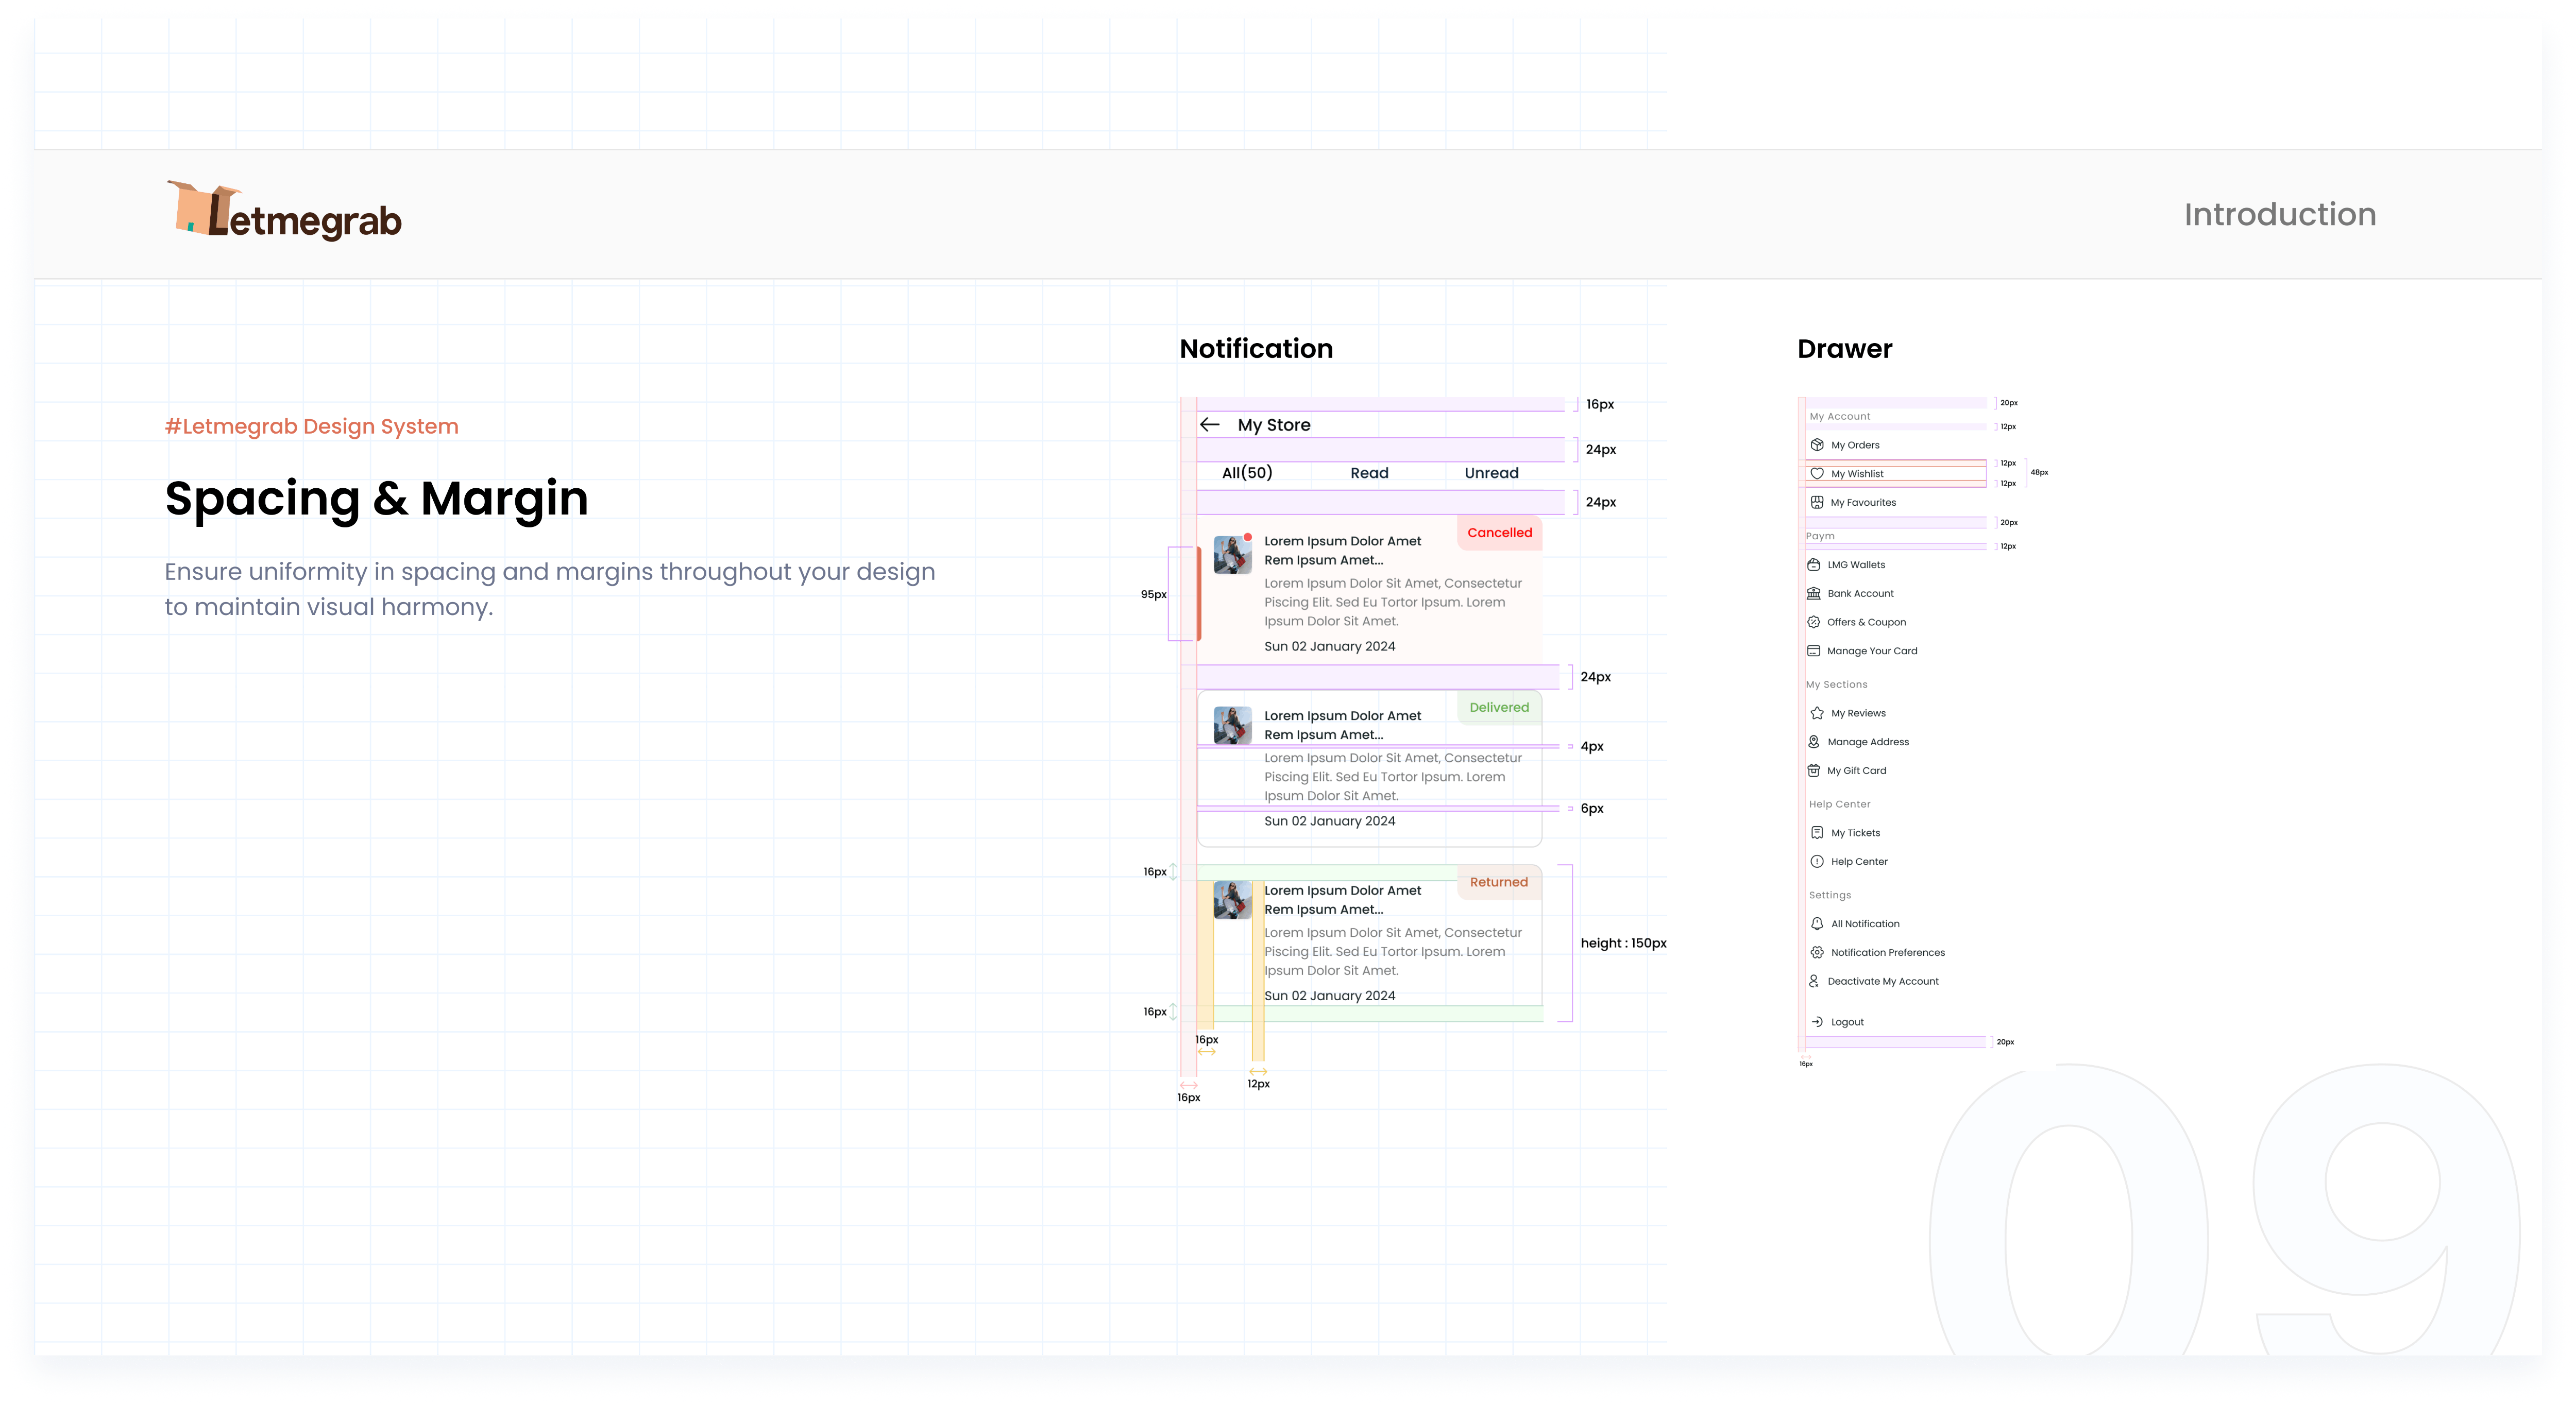The width and height of the screenshot is (2576, 1405).
Task: Click the bank building icon for Bank Account
Action: click(x=1814, y=594)
